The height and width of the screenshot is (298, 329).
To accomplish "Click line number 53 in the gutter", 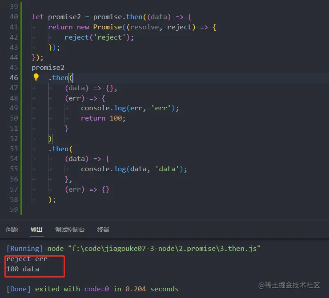I will [14, 149].
